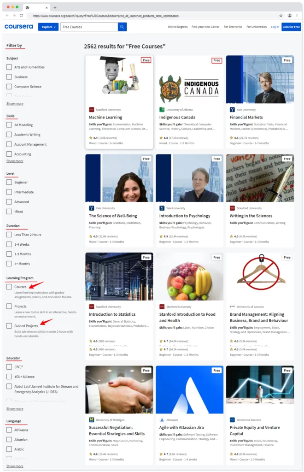The image size is (304, 472).
Task: Open Find your New Career
Action: pyautogui.click(x=205, y=27)
